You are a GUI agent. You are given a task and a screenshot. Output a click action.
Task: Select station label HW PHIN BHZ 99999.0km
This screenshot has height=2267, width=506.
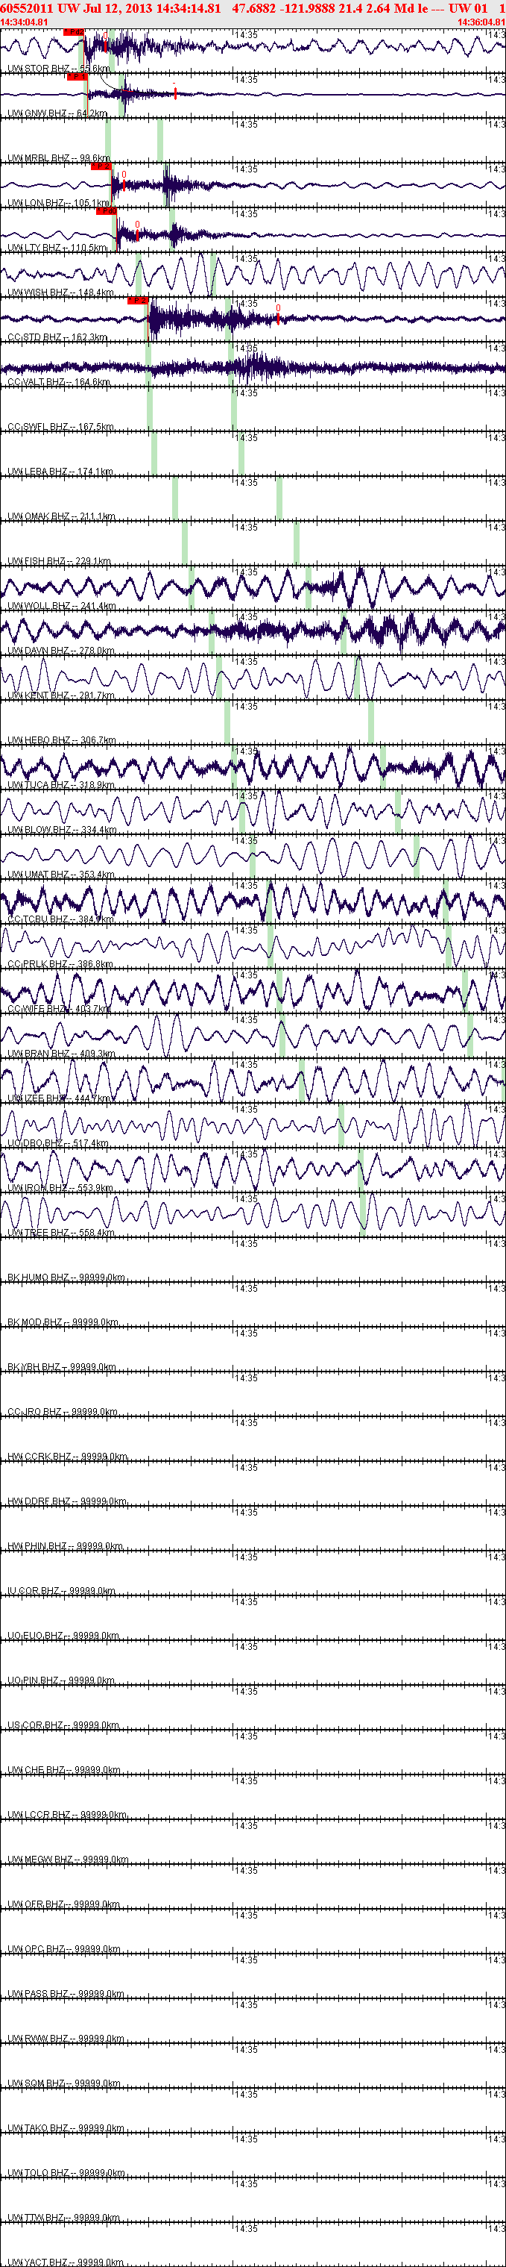(x=65, y=1547)
